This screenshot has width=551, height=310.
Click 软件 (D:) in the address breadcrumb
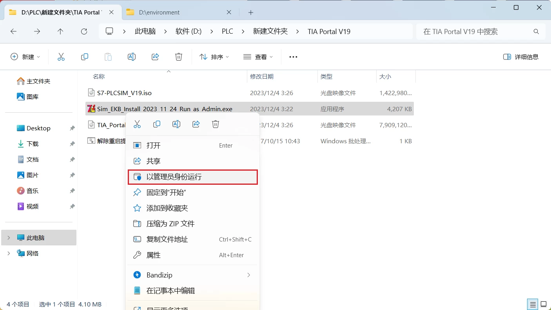tap(188, 31)
